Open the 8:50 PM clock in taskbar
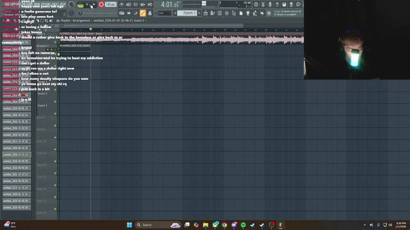This screenshot has width=410, height=230. click(401, 225)
